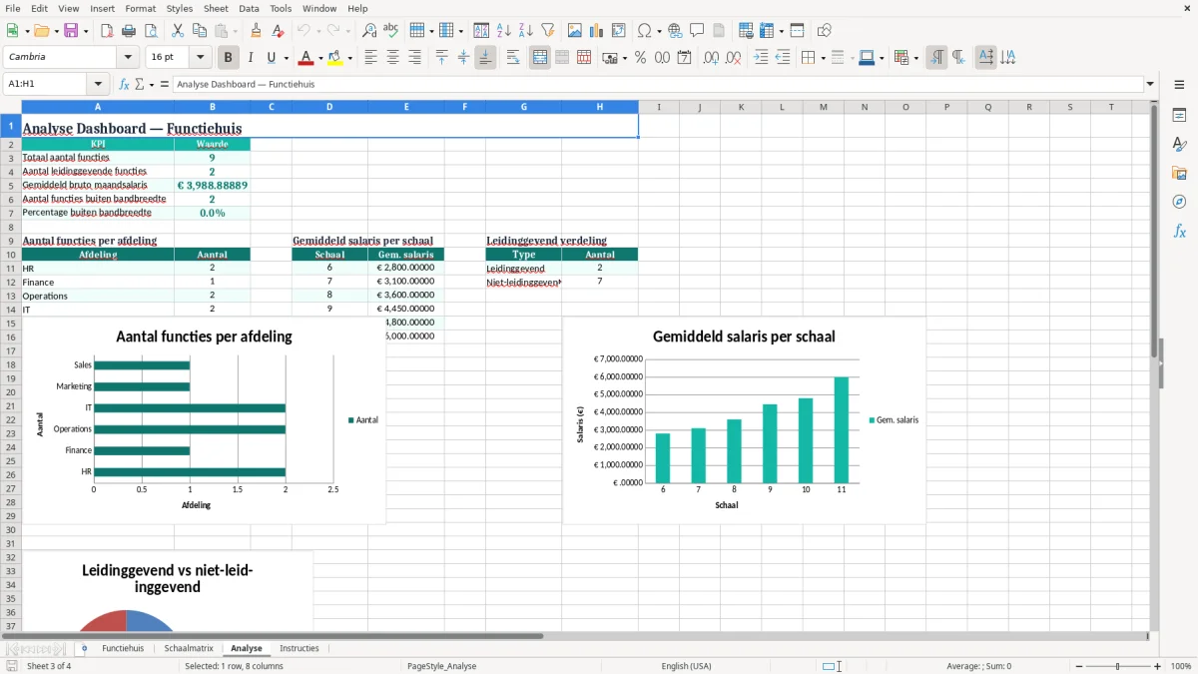The height and width of the screenshot is (674, 1198).
Task: Toggle Bold formatting
Action: 229,58
